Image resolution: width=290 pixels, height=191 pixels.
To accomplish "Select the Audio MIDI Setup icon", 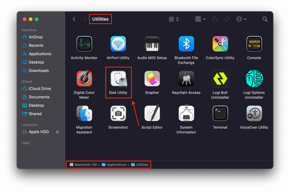I will point(152,44).
